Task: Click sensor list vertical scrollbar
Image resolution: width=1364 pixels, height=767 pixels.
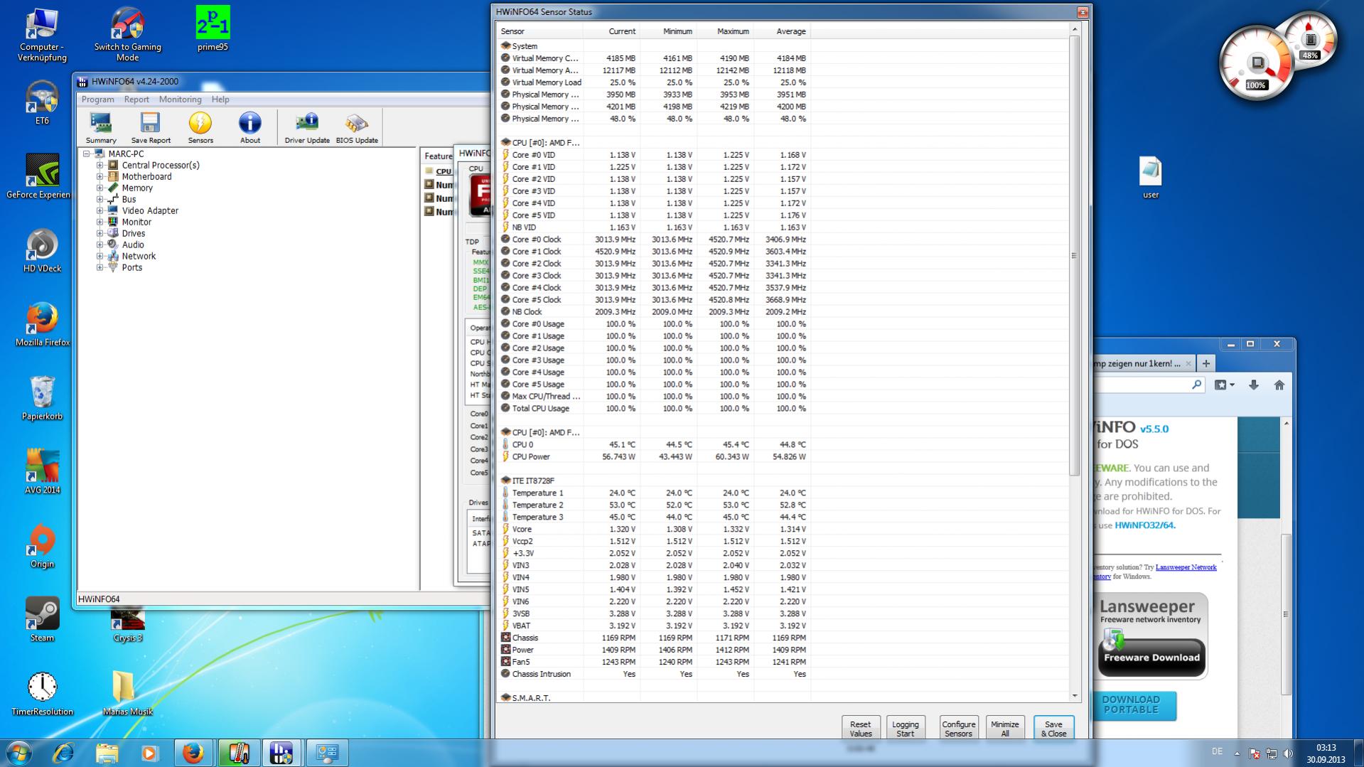Action: click(x=1074, y=256)
